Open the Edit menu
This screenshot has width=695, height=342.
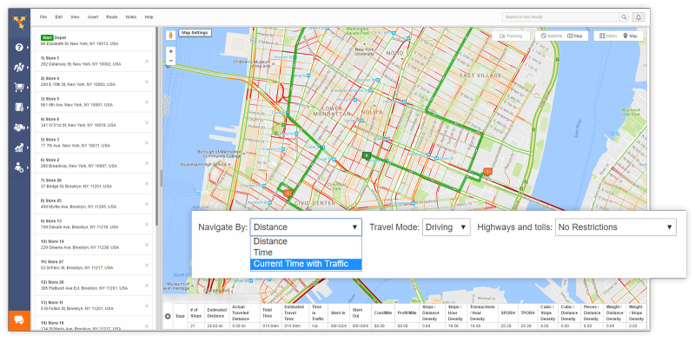coord(59,17)
